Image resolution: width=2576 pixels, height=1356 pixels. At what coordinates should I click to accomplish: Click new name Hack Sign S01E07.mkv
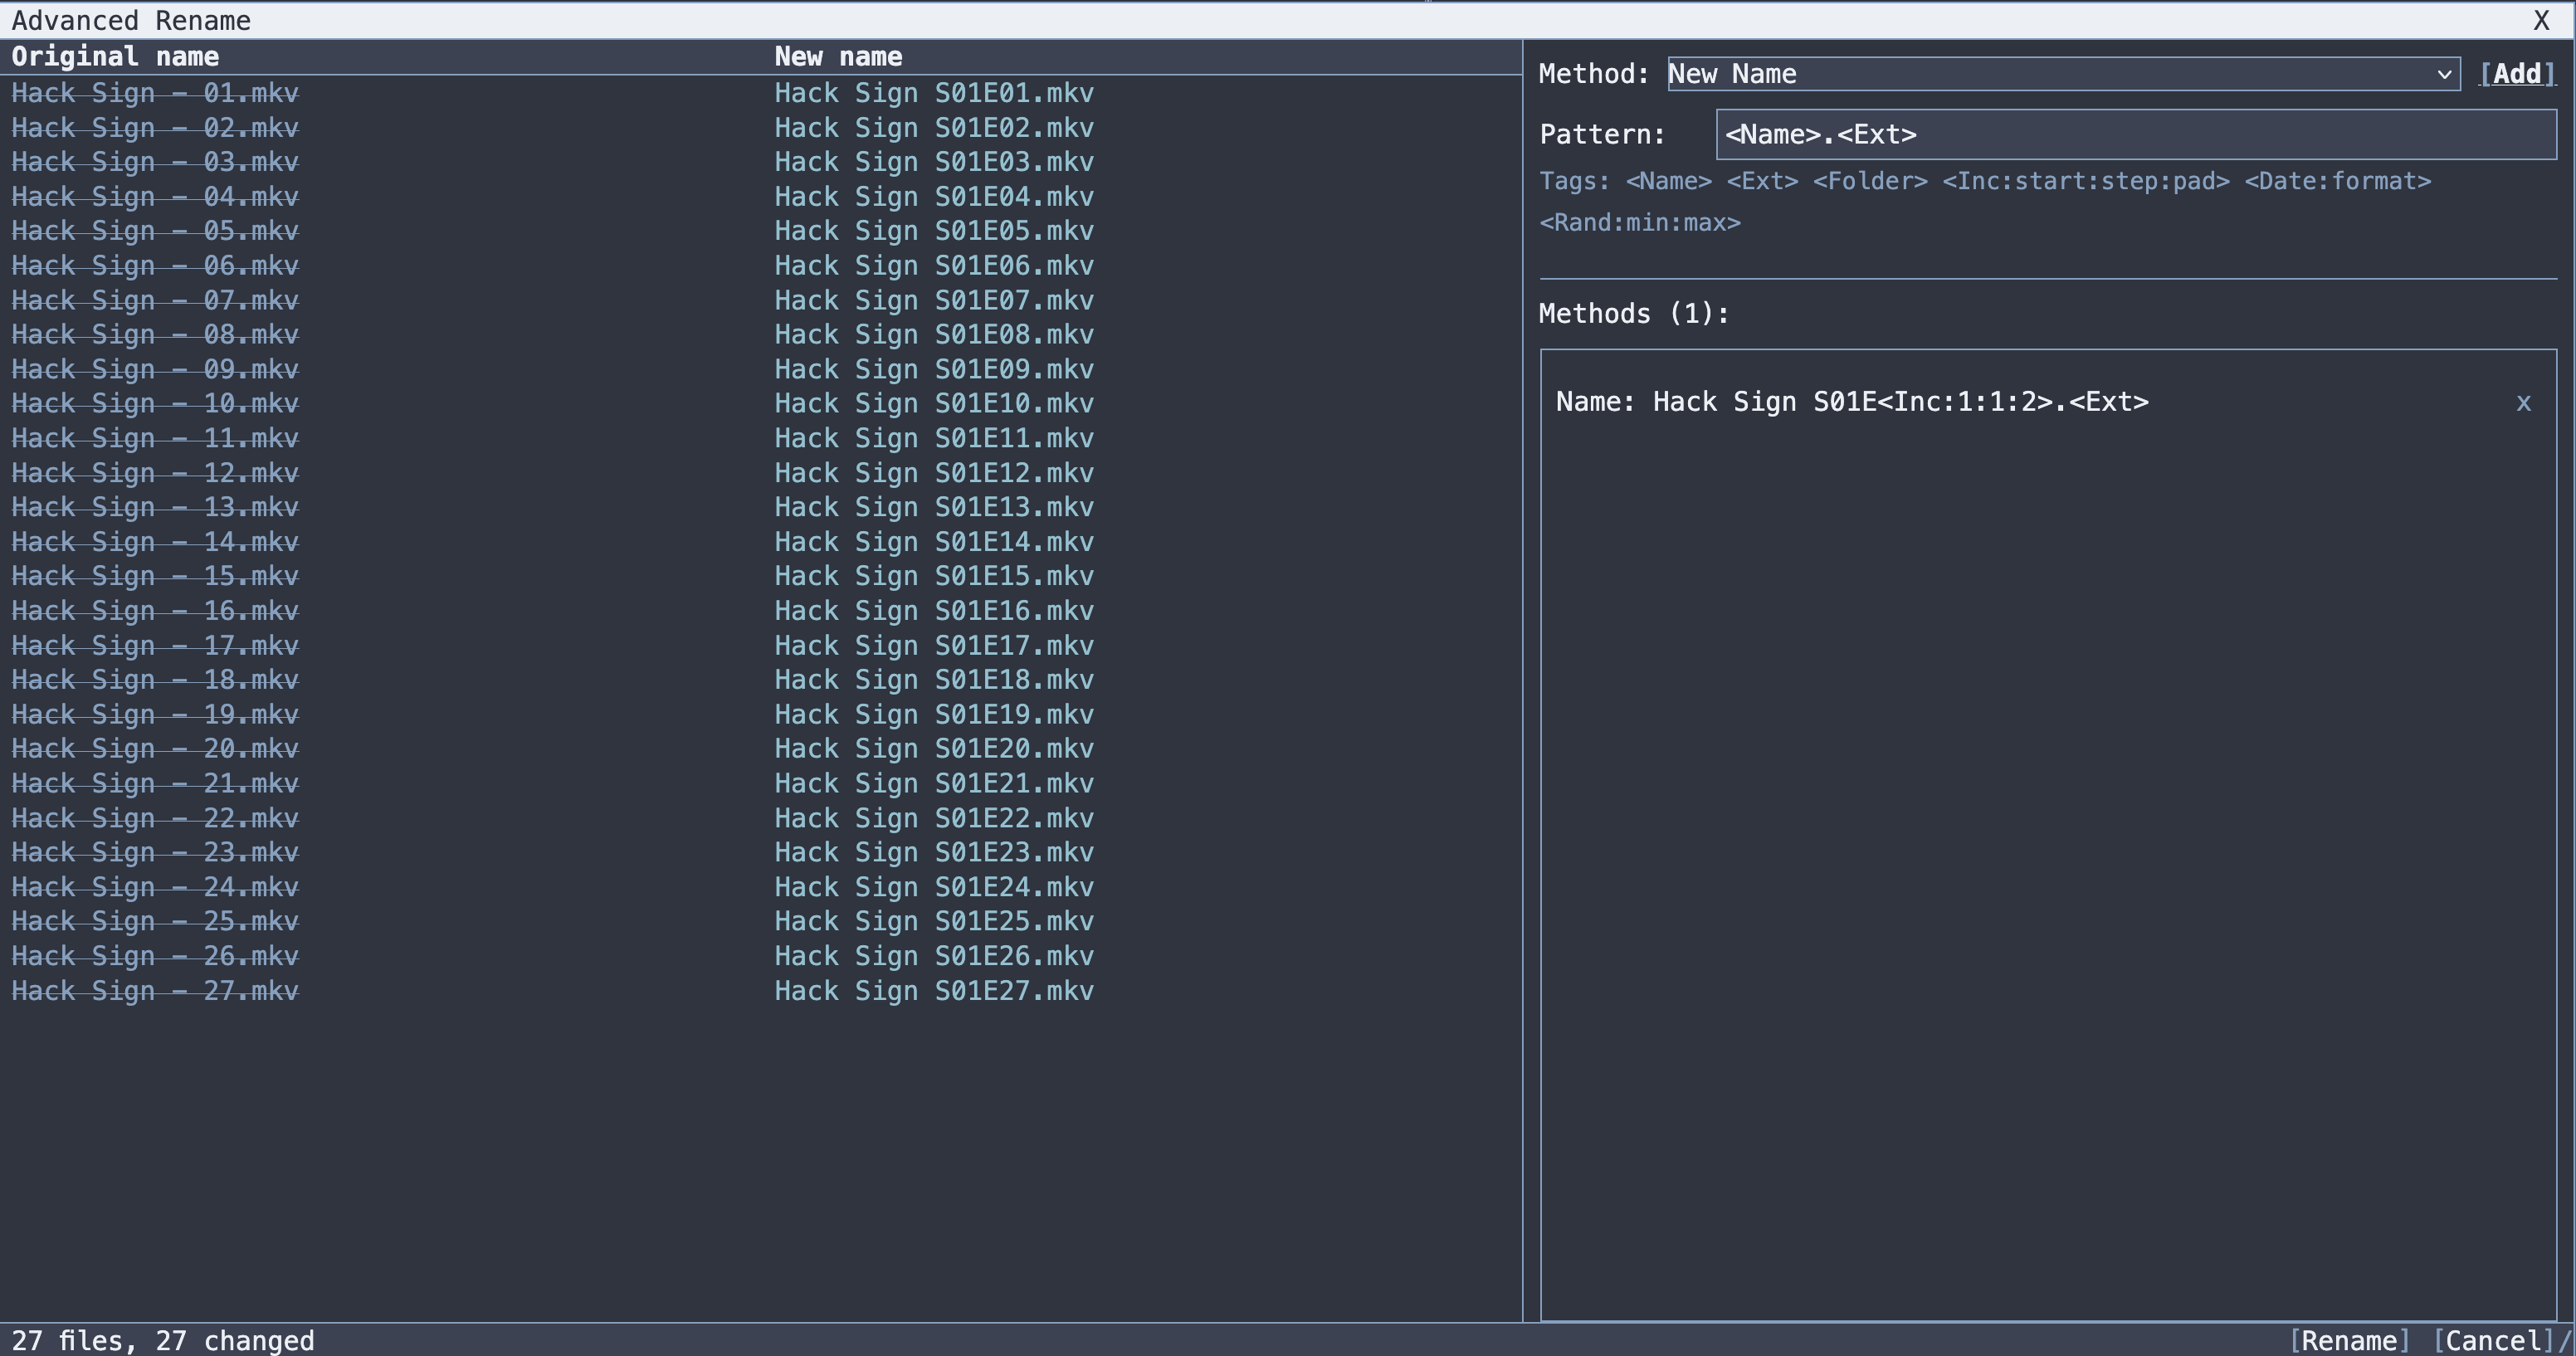[934, 300]
